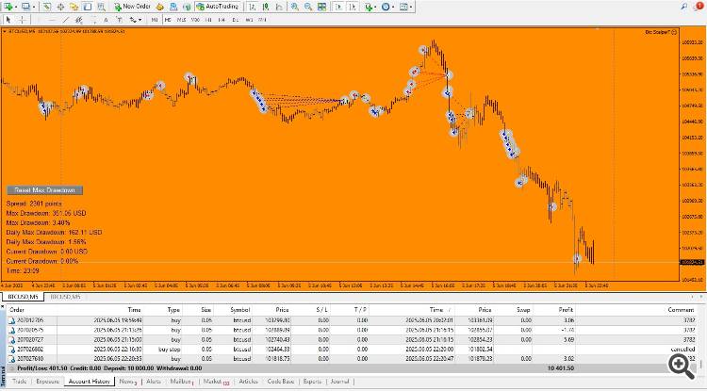Open the Periods clock icon

click(386, 7)
